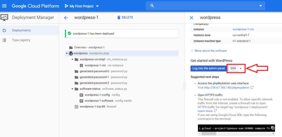282x137 pixels.
Task: Click external link icon after phpmyadmin URL
Action: tap(252, 88)
